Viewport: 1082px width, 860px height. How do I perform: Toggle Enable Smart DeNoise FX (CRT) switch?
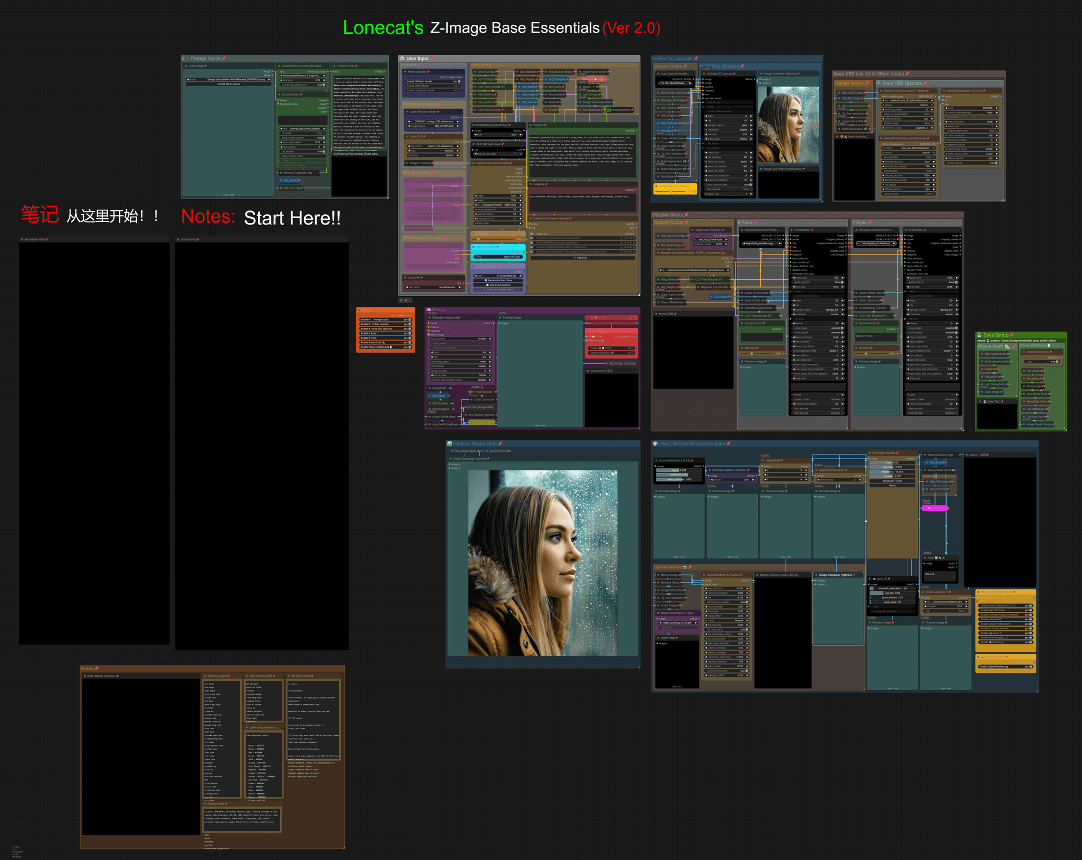pos(1031,606)
